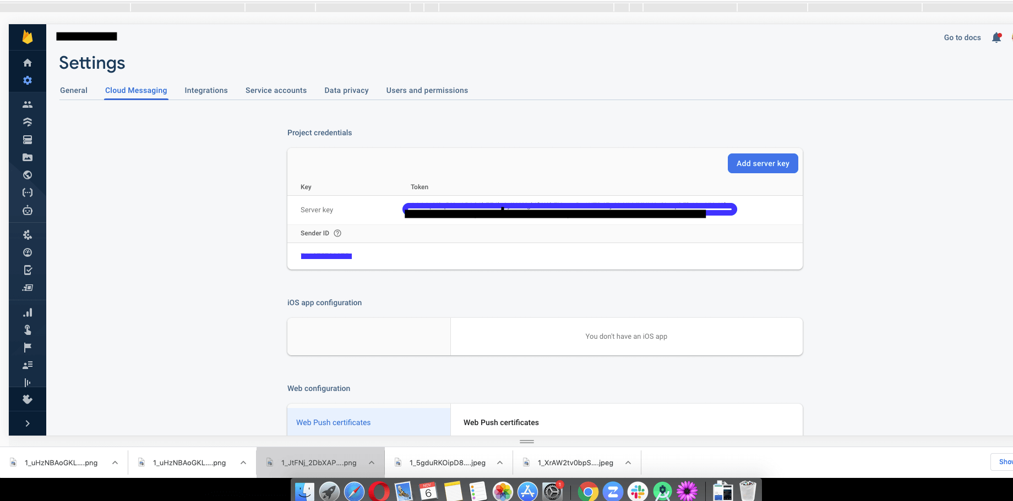Click the "Server key" row label
The height and width of the screenshot is (501, 1013).
pos(317,210)
